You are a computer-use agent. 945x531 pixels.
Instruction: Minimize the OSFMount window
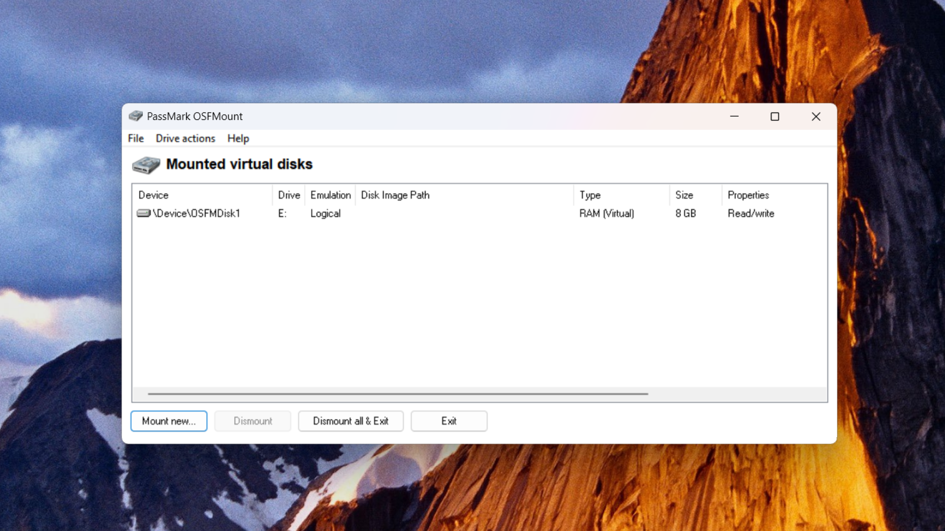tap(734, 117)
